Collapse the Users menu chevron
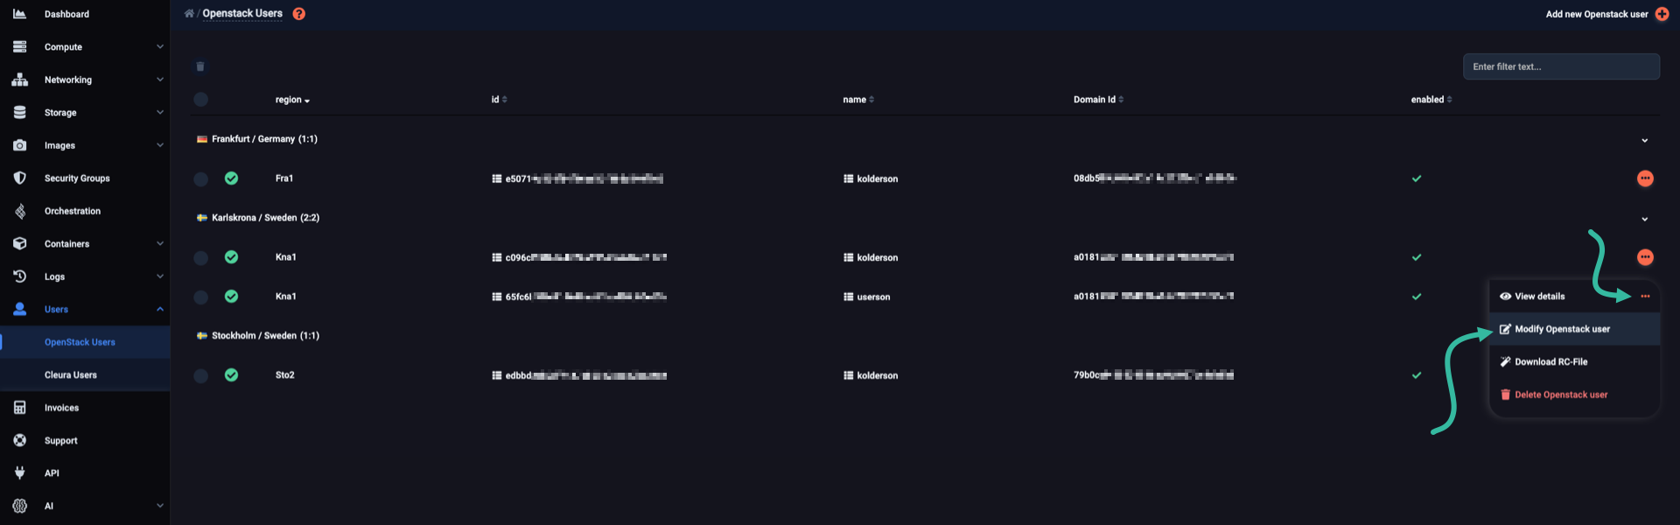Screen dimensions: 1680x525 pos(160,309)
